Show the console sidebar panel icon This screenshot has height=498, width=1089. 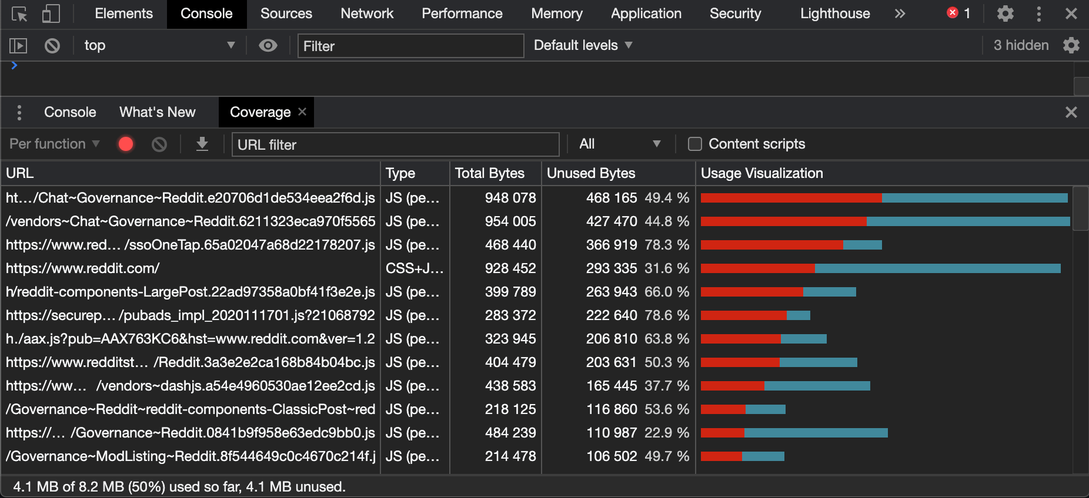click(18, 45)
